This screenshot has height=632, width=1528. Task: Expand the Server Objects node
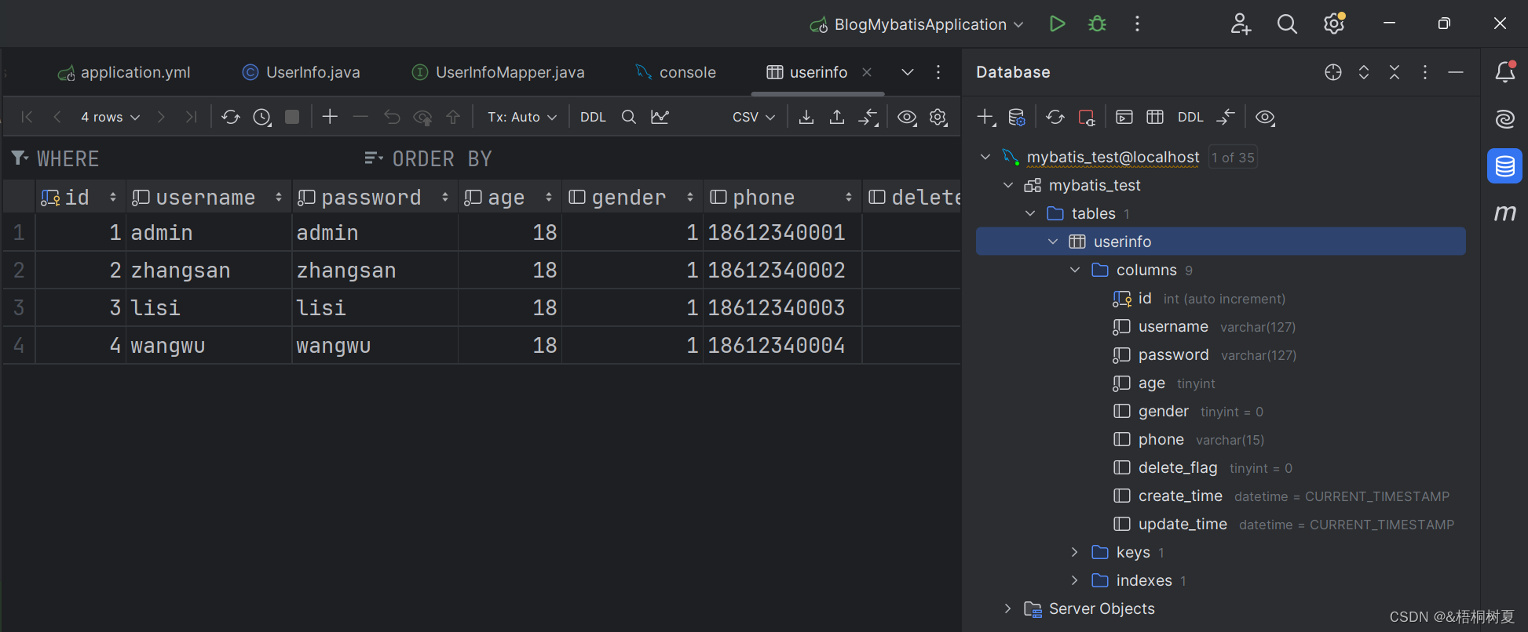[1008, 608]
